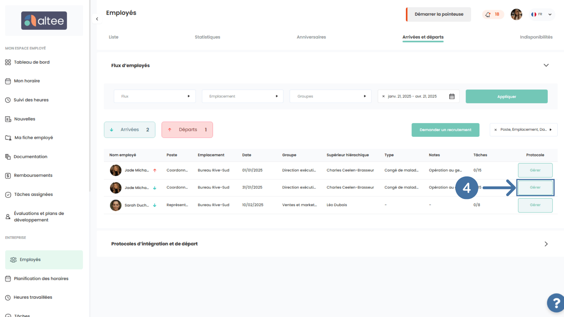
Task: Open Évaluations et plans de développement icon
Action: pos(8,217)
